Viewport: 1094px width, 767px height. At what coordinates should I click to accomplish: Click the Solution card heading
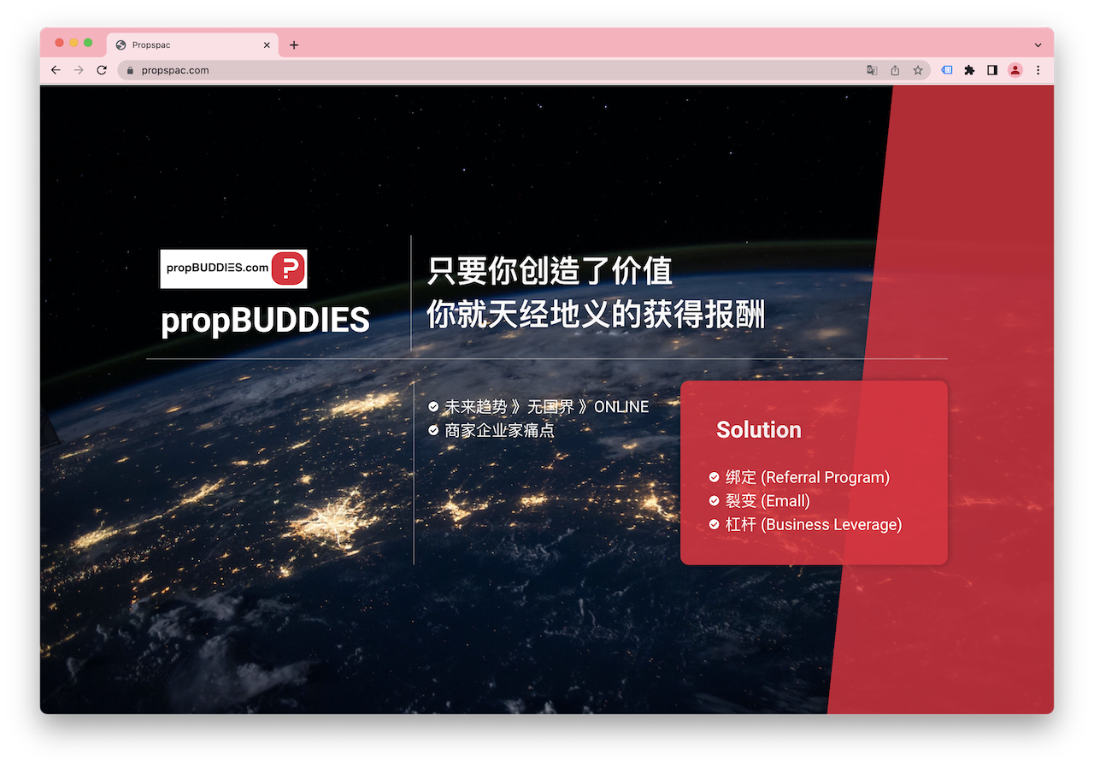tap(759, 429)
